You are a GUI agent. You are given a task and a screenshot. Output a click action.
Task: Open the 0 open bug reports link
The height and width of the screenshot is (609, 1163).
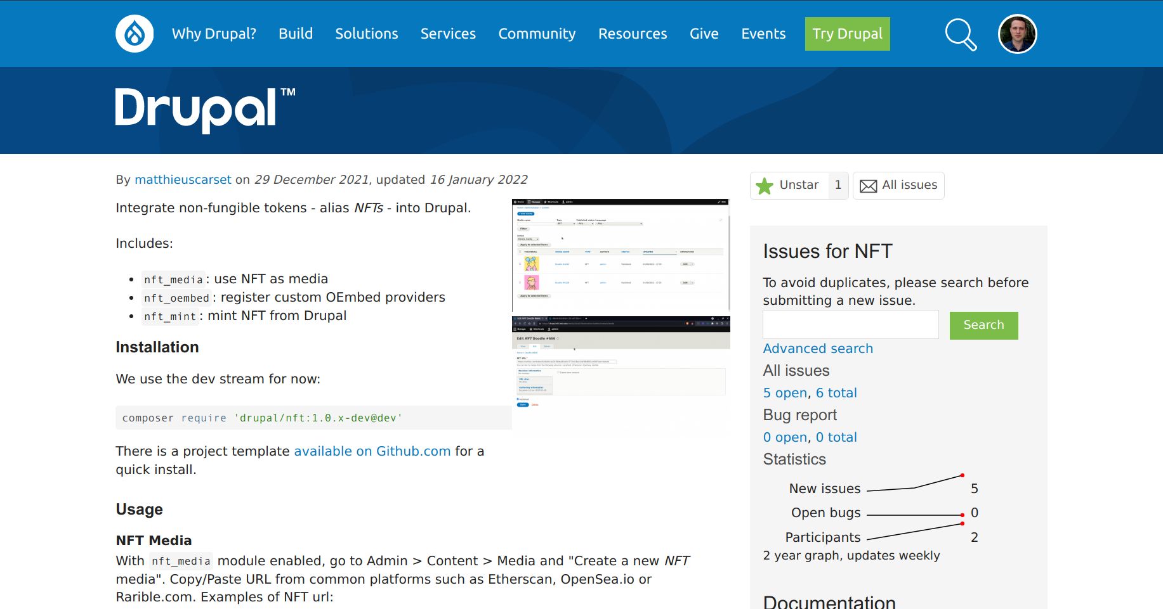[785, 437]
